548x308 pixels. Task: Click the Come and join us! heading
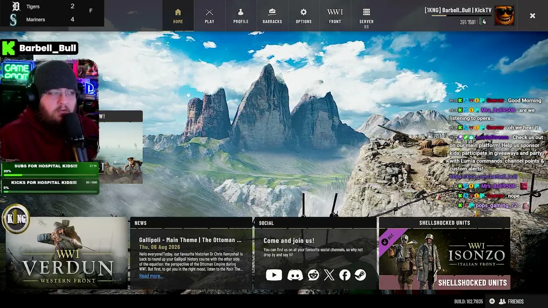pyautogui.click(x=289, y=241)
